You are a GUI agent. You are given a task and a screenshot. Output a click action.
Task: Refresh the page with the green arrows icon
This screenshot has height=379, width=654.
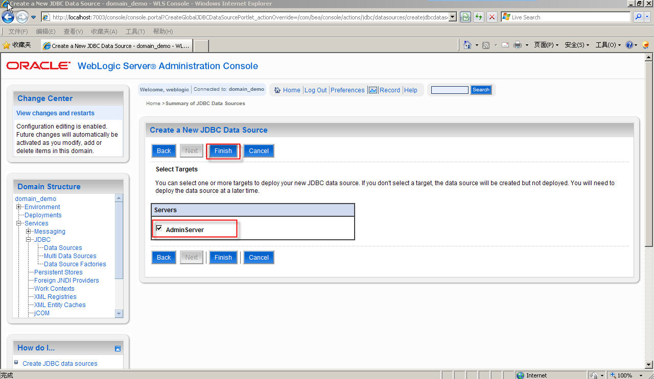(479, 17)
